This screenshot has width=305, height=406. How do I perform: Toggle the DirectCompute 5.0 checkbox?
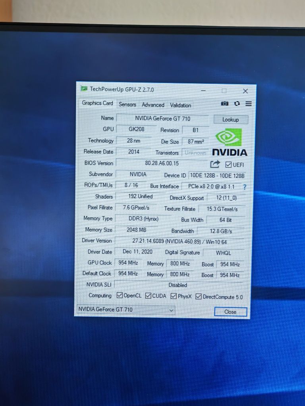pos(199,297)
